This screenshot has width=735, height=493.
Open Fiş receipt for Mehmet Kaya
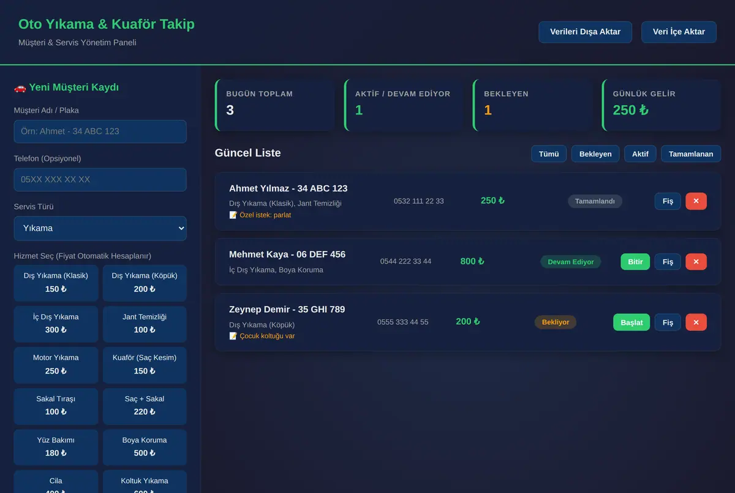[668, 262]
